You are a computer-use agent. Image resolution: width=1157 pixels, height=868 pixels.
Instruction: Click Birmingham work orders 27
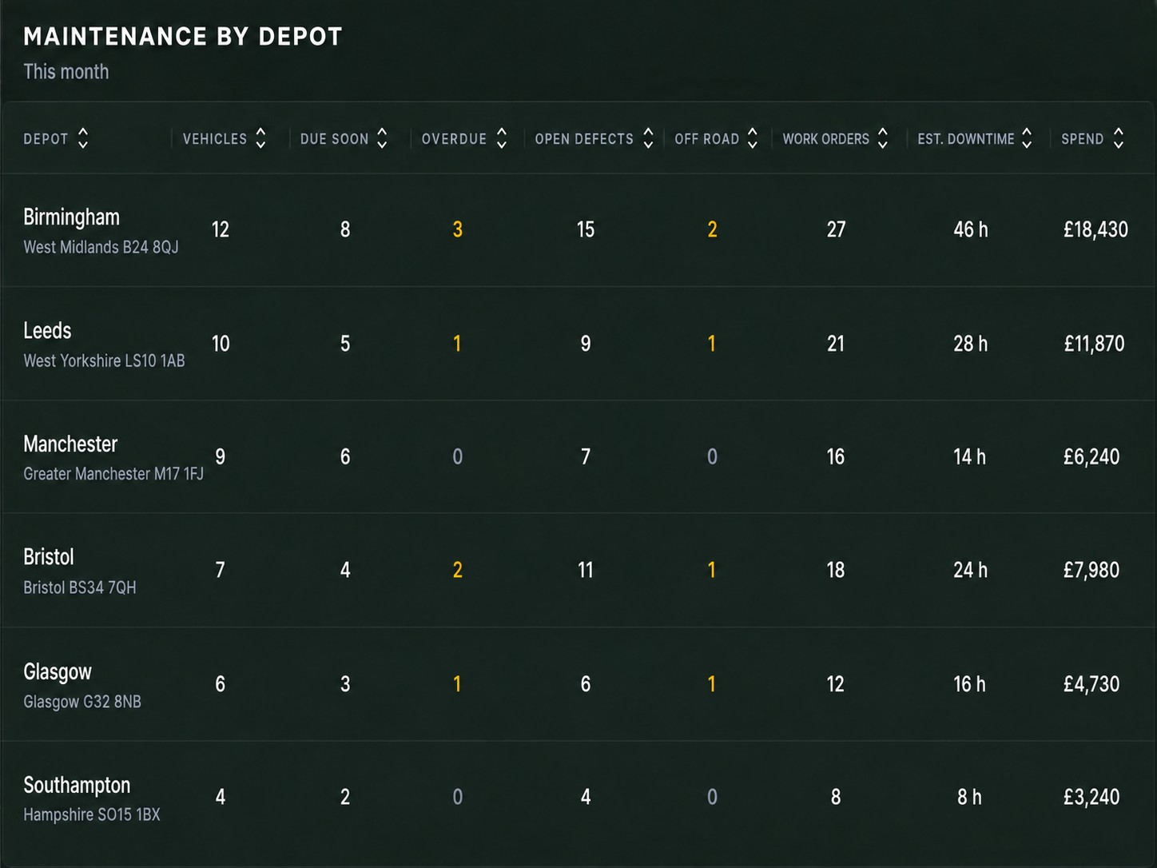point(836,230)
